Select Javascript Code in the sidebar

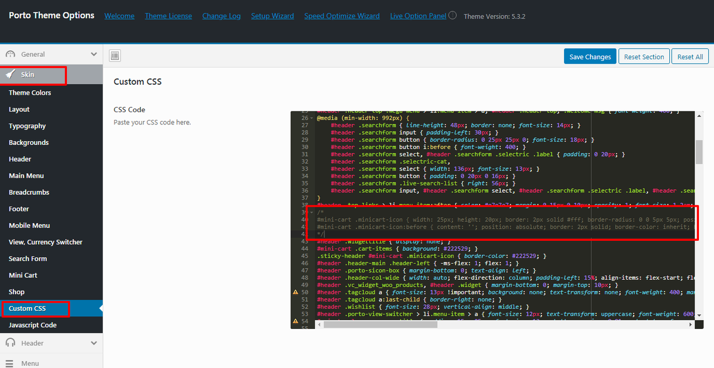pos(32,325)
